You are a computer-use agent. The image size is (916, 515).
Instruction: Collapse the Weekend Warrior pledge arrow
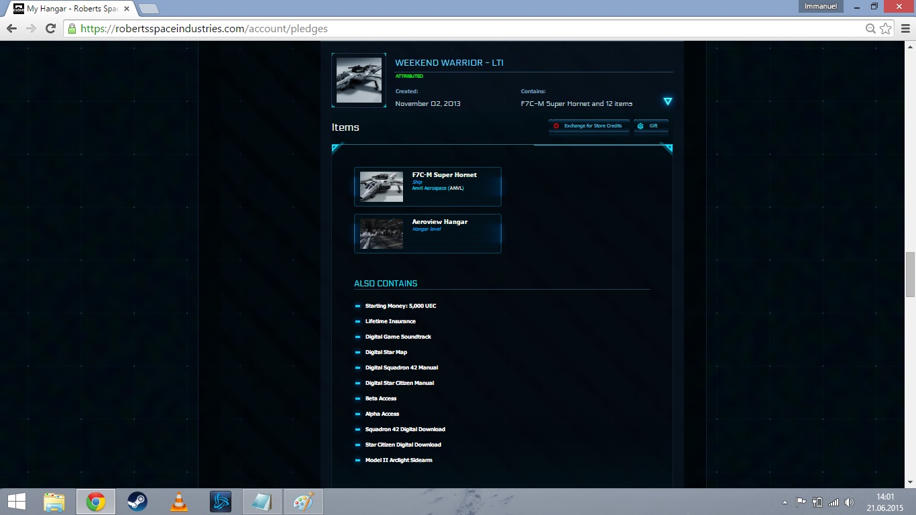click(x=667, y=101)
